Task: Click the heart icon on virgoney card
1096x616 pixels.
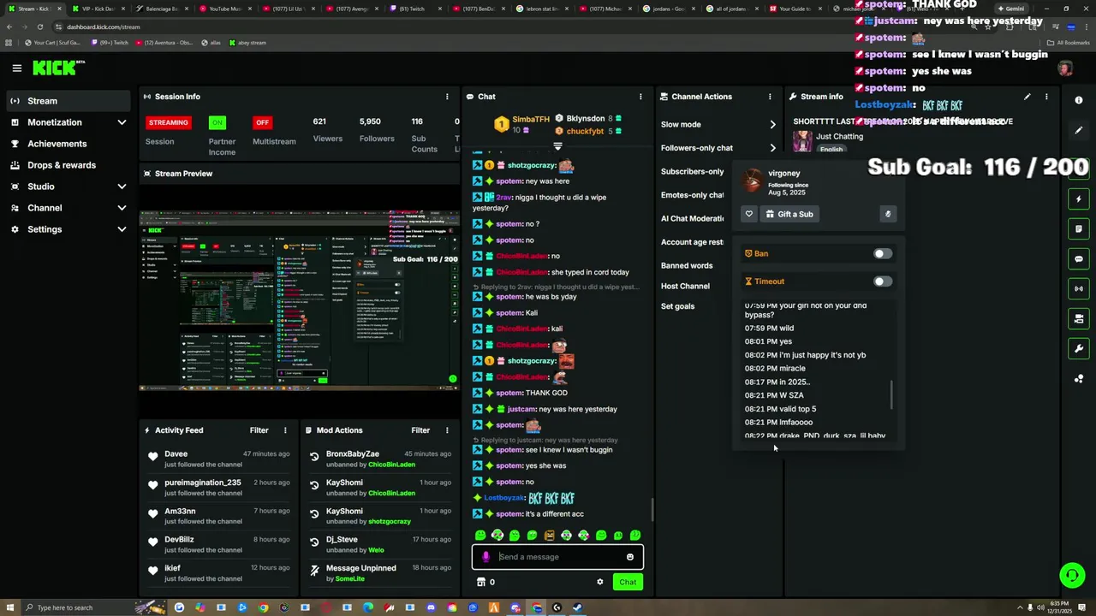Action: coord(749,214)
